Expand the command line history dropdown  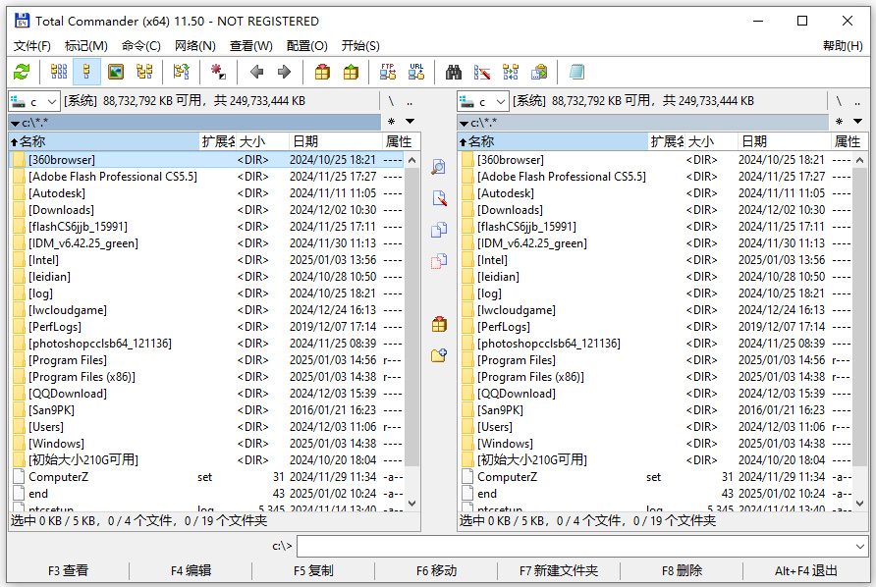[x=860, y=546]
